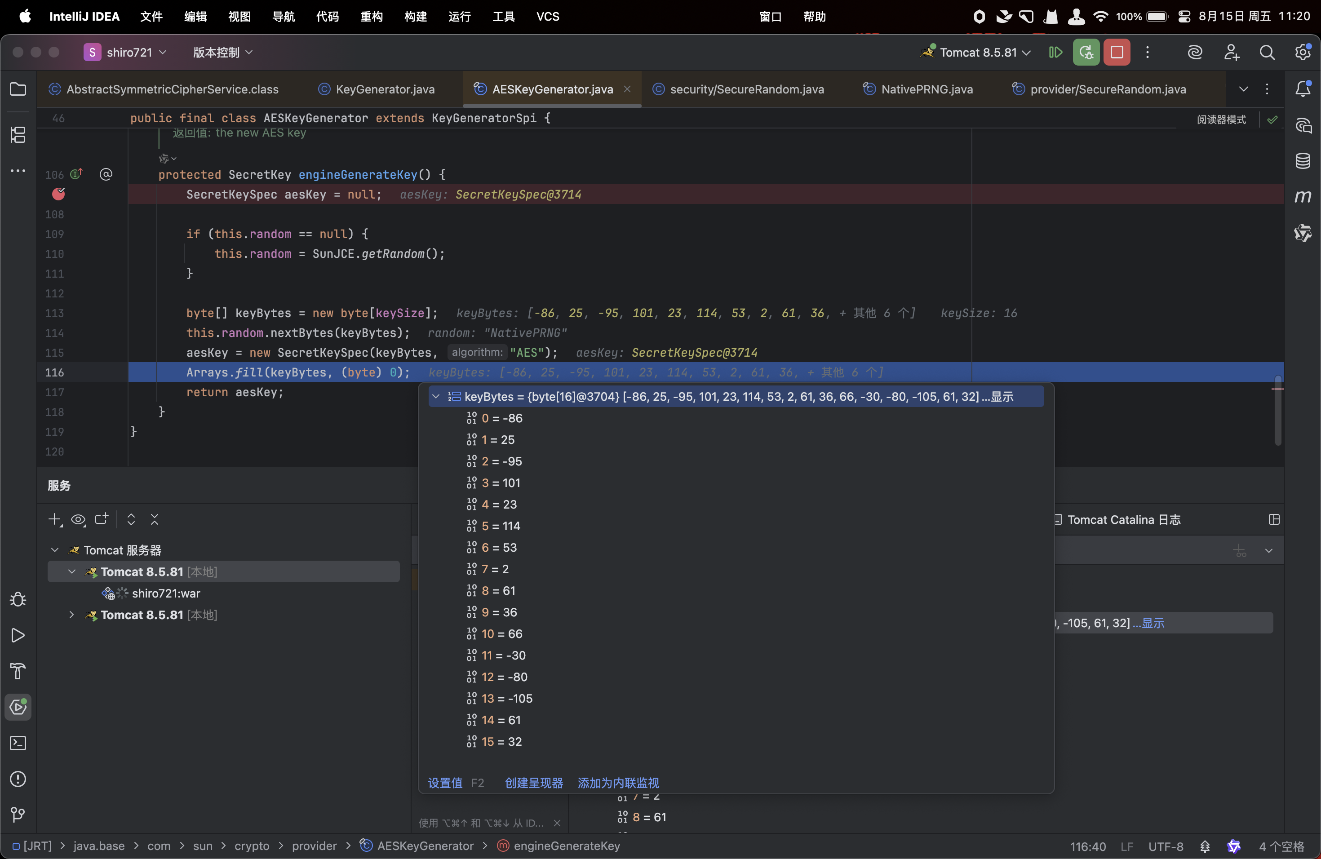
Task: Open the Git tool window icon
Action: (18, 815)
